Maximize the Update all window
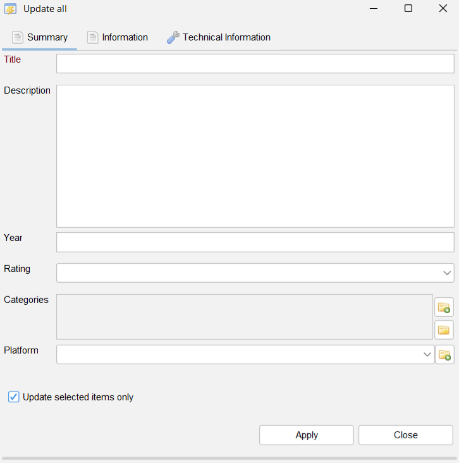Screen dimensions: 459x463 pos(408,9)
